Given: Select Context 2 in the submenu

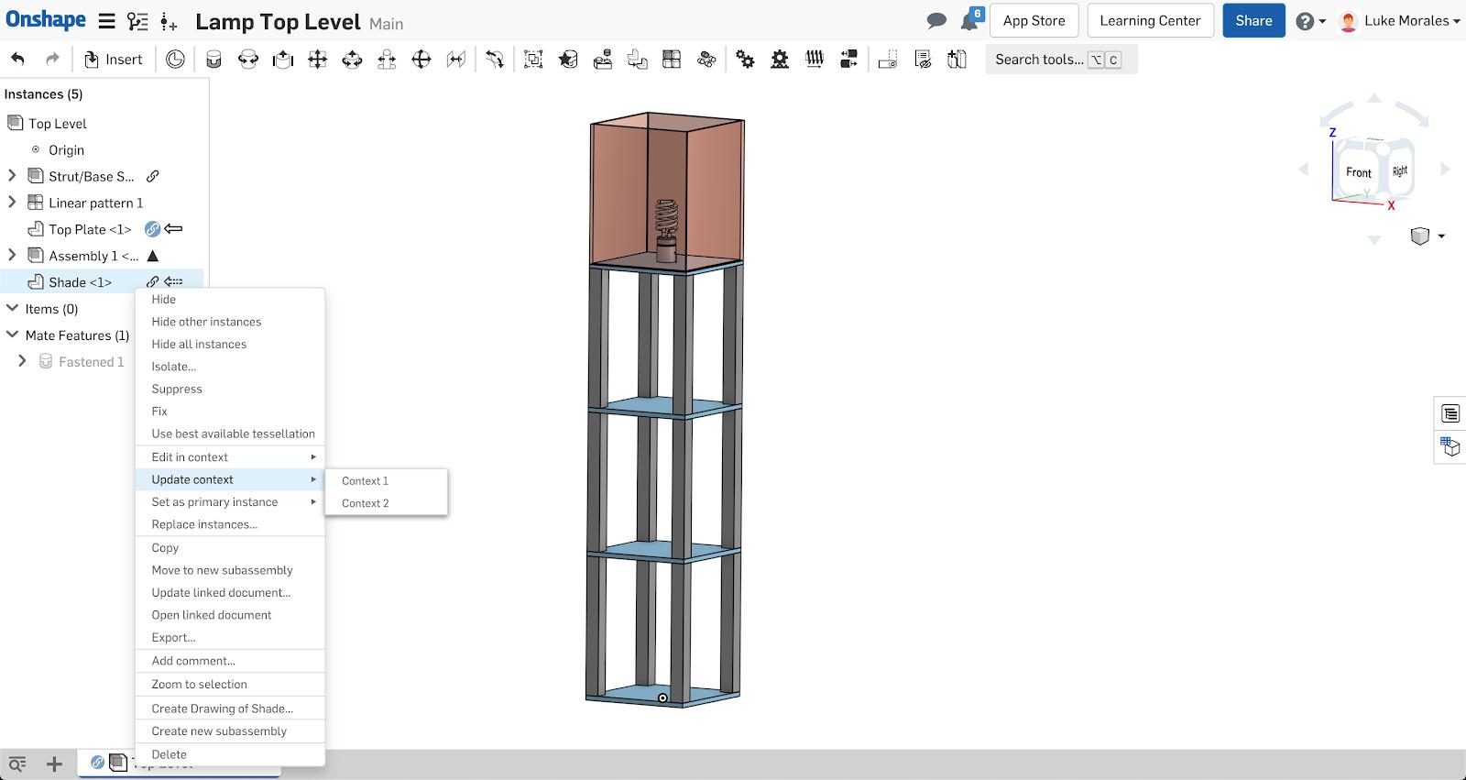Looking at the screenshot, I should coord(366,503).
